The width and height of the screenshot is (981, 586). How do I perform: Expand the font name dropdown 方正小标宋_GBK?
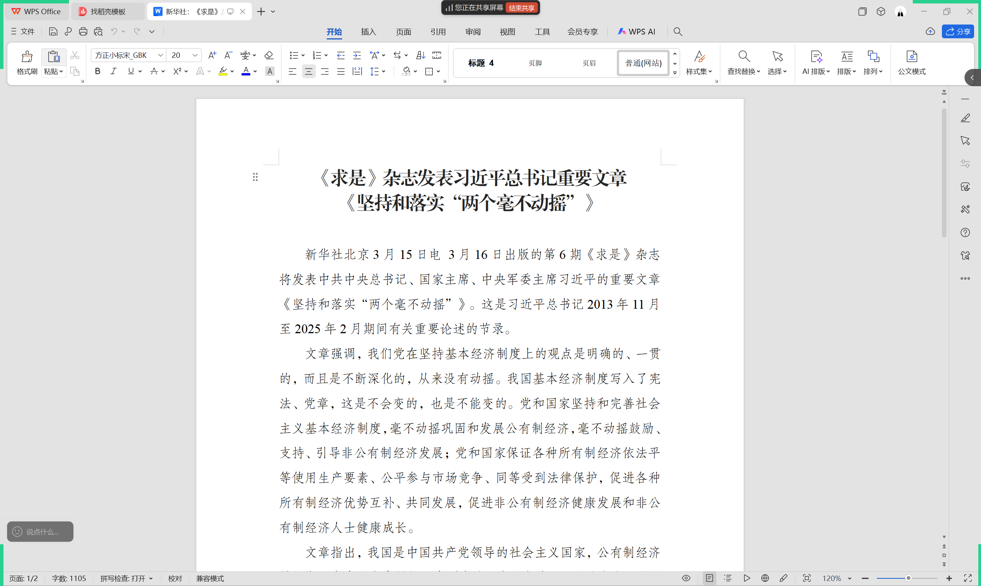161,55
